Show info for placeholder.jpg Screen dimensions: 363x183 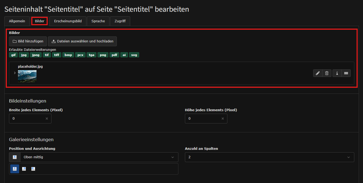point(337,73)
